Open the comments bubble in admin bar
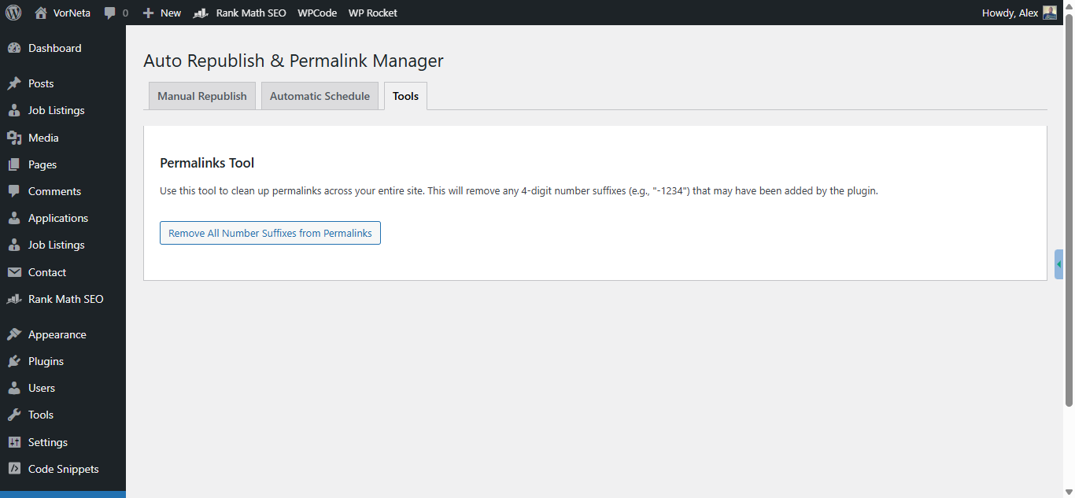The height and width of the screenshot is (498, 1075). (x=115, y=12)
